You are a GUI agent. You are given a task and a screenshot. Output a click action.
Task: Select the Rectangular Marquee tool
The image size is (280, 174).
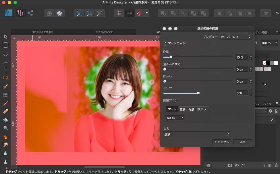point(5,45)
